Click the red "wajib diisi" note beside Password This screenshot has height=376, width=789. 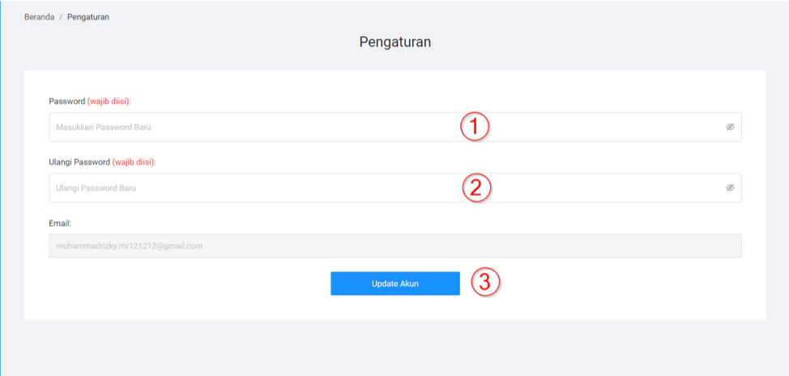109,101
